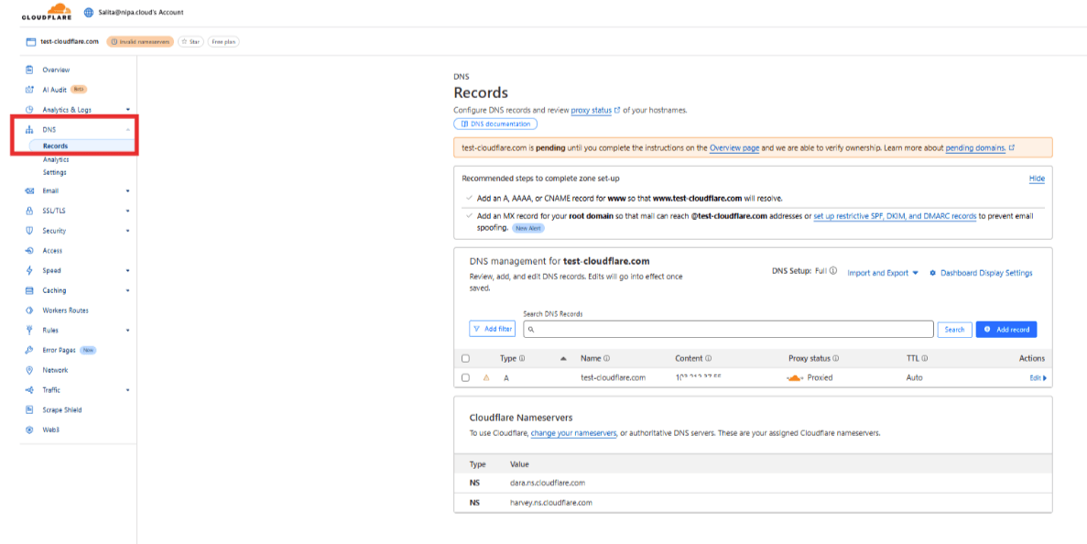This screenshot has height=544, width=1087.
Task: Click the Add record button
Action: pos(1005,330)
